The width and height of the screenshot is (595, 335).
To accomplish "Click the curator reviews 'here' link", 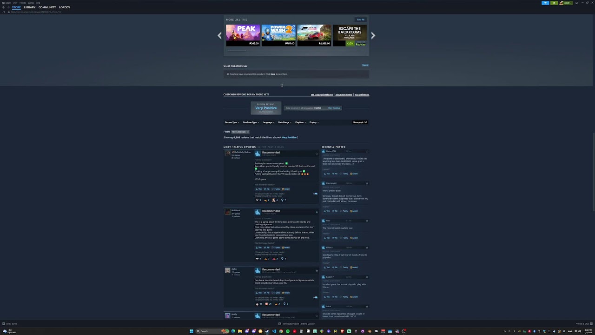I will point(273,74).
